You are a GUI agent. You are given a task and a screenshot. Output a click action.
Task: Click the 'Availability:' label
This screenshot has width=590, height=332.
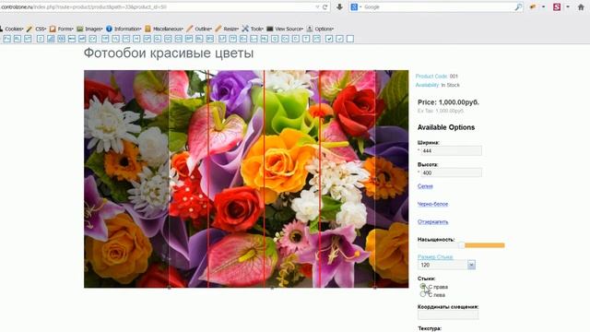pyautogui.click(x=427, y=85)
